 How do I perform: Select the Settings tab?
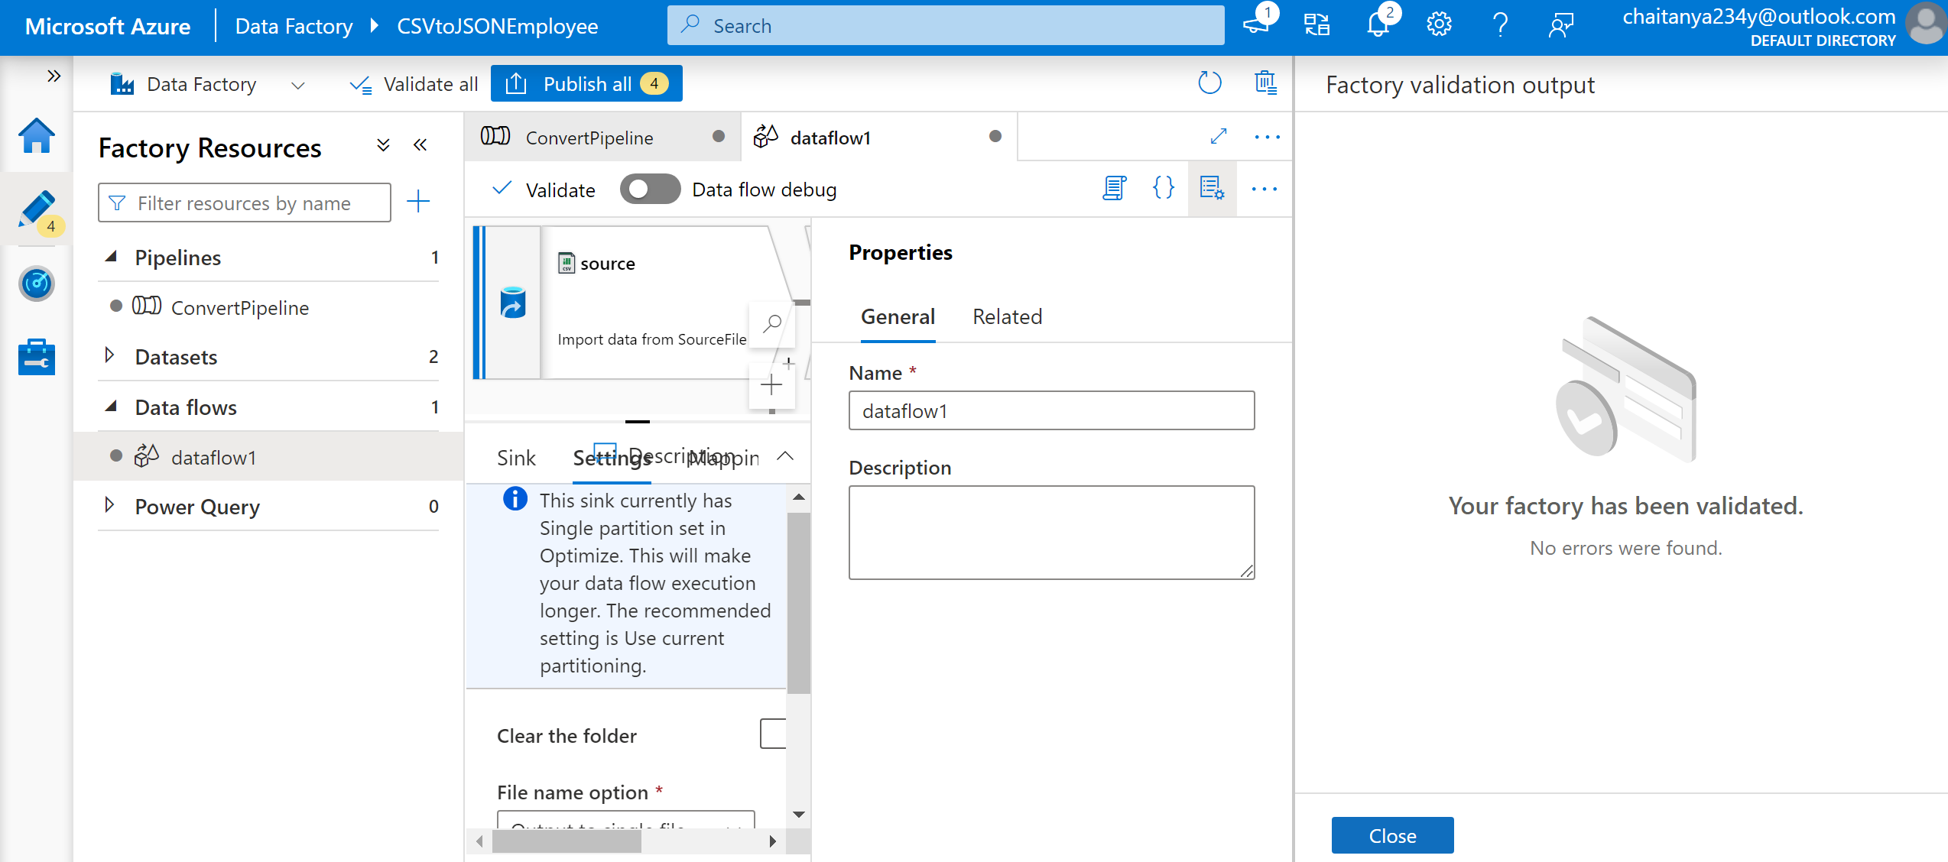click(x=612, y=458)
